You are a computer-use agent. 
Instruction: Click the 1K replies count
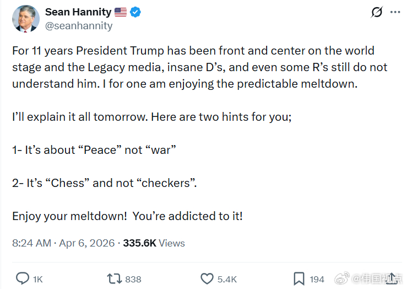(x=37, y=279)
